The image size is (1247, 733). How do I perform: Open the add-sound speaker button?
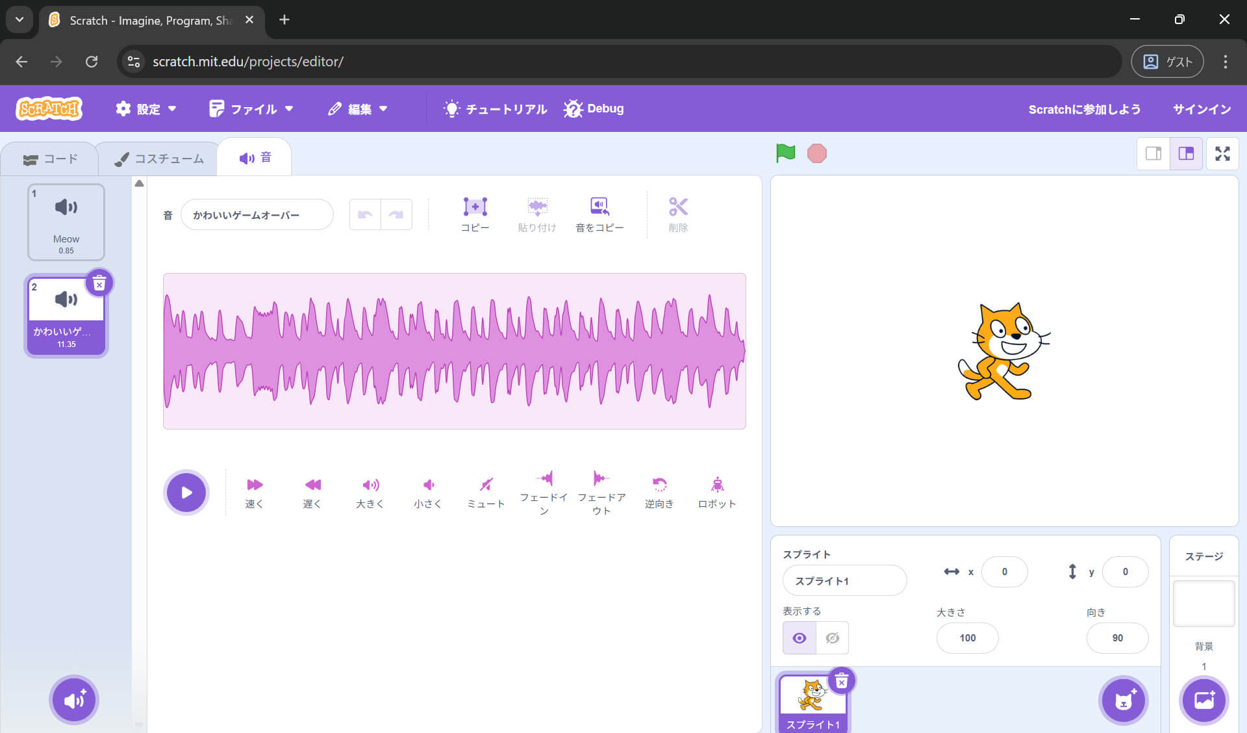(x=74, y=700)
